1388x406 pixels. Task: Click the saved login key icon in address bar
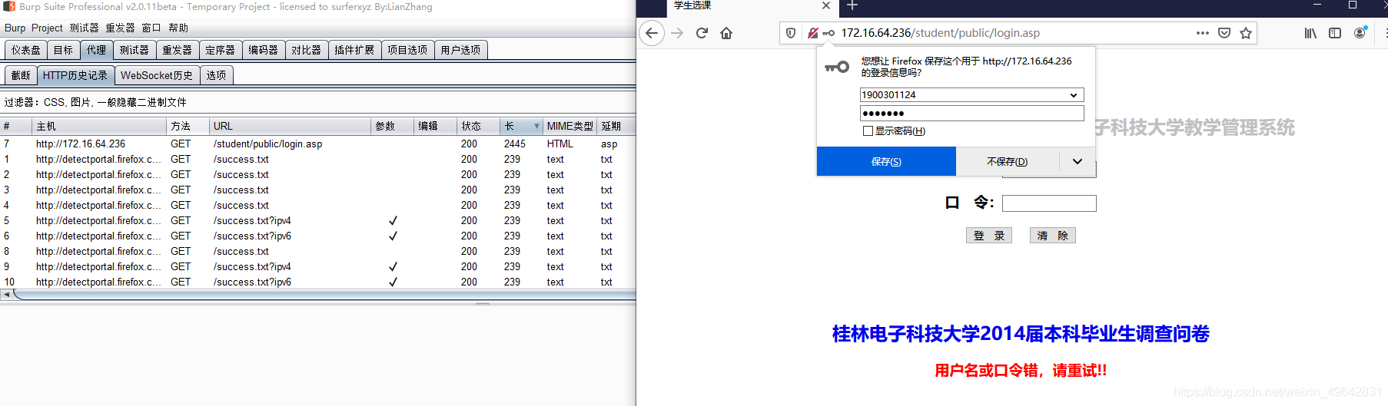click(828, 33)
